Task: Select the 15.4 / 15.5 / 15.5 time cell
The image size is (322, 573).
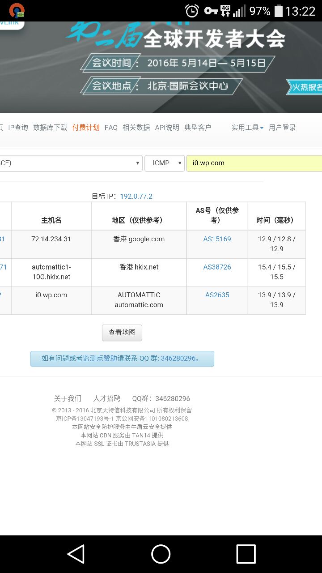Action: click(277, 272)
